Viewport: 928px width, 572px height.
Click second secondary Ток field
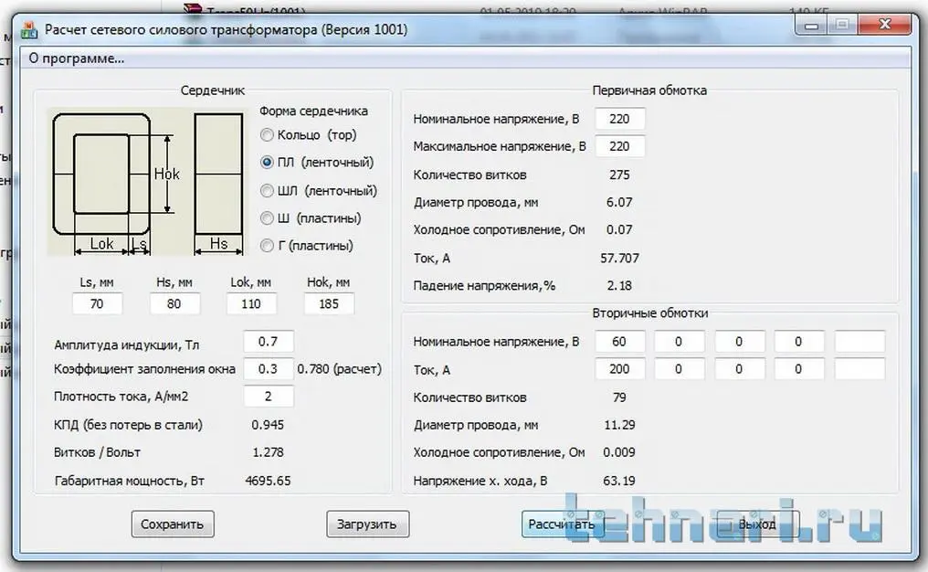679,369
